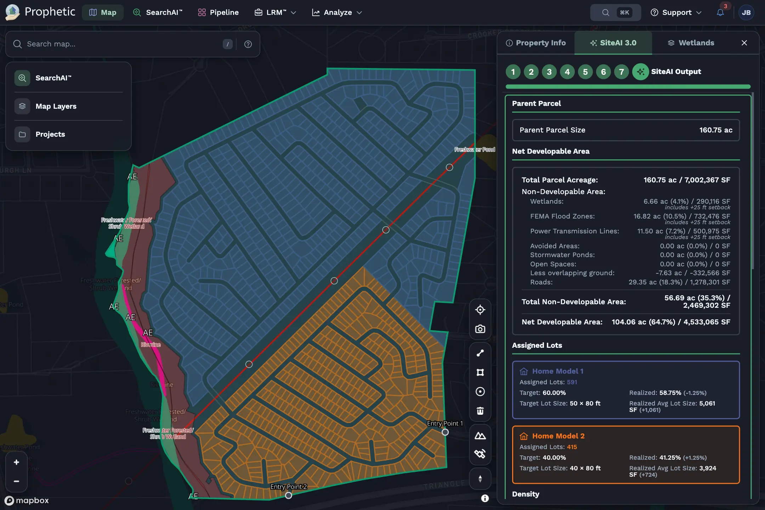Open the map info icon
The image size is (765, 510).
coord(485,498)
